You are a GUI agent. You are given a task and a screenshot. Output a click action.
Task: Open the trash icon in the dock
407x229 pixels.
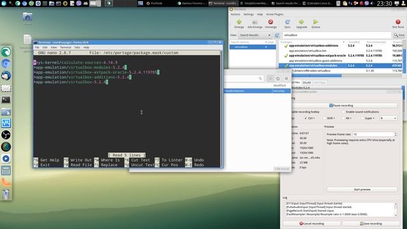click(6, 194)
